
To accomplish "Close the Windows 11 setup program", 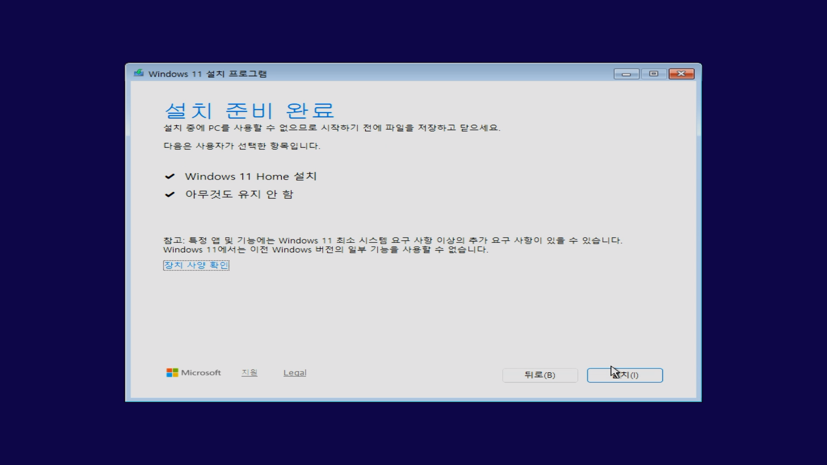I will (x=681, y=74).
